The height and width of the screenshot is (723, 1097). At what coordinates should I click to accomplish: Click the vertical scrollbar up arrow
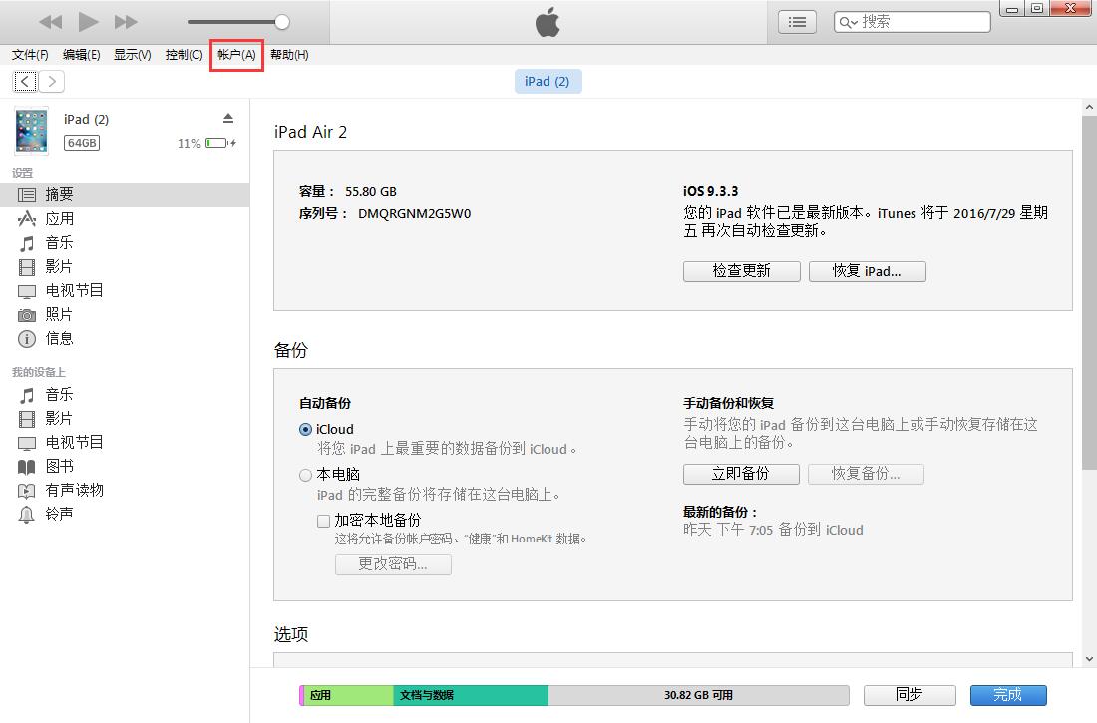tap(1089, 108)
